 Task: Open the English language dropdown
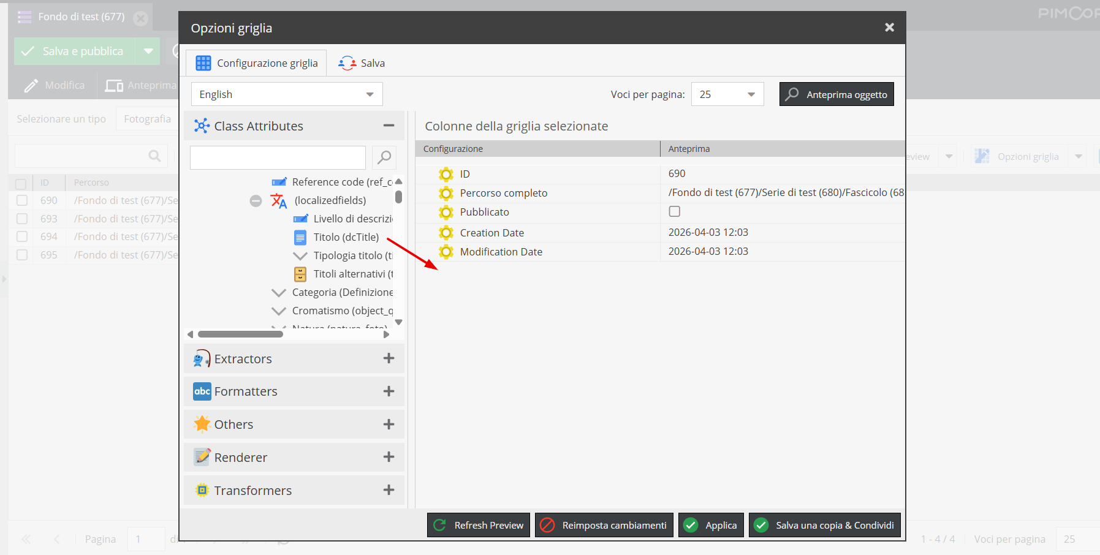pos(287,94)
